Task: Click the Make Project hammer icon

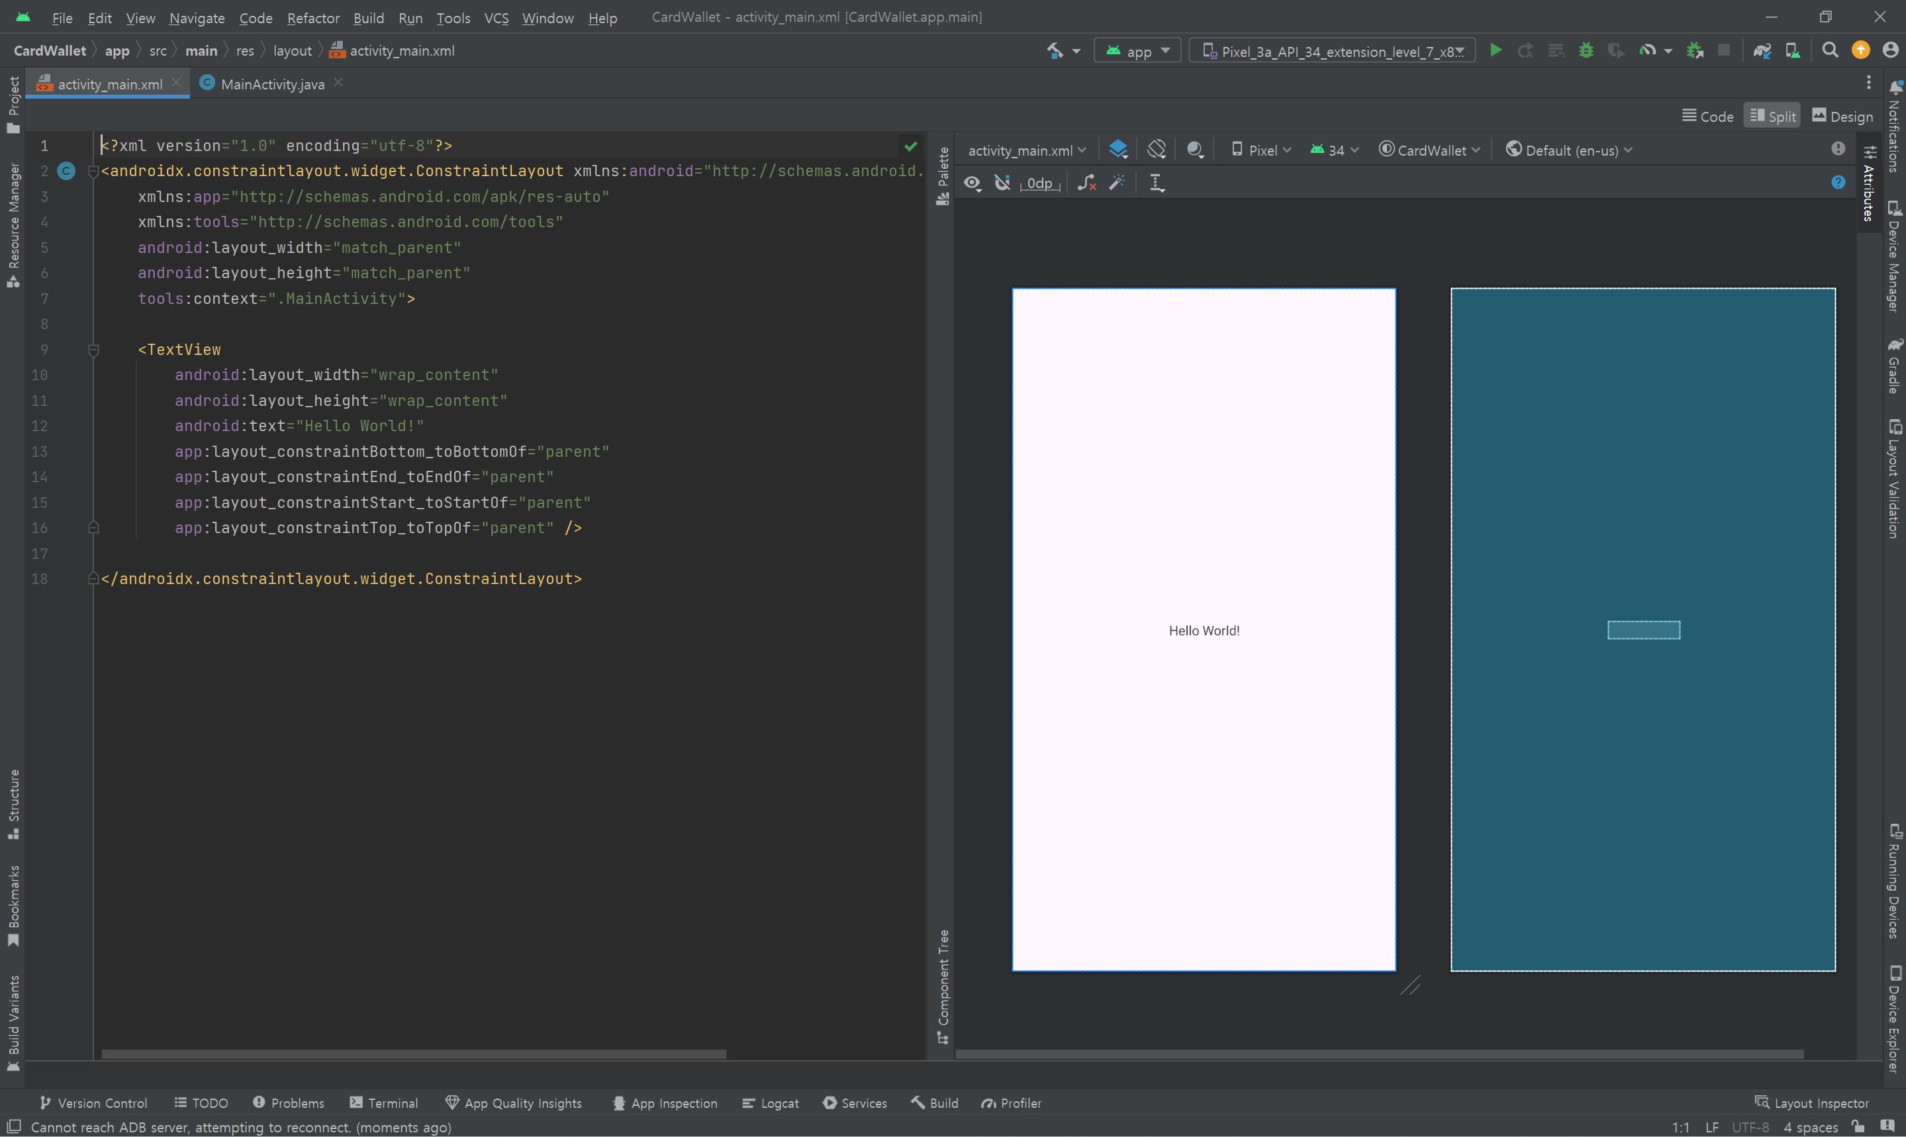Action: (x=1055, y=50)
